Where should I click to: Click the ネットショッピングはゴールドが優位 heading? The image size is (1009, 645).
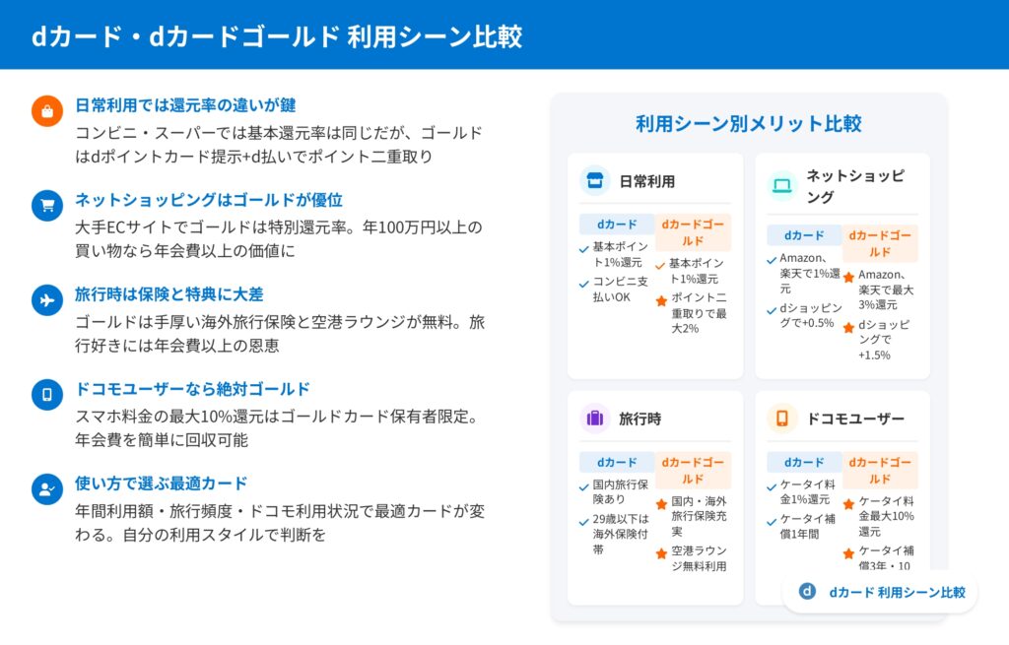(x=209, y=200)
